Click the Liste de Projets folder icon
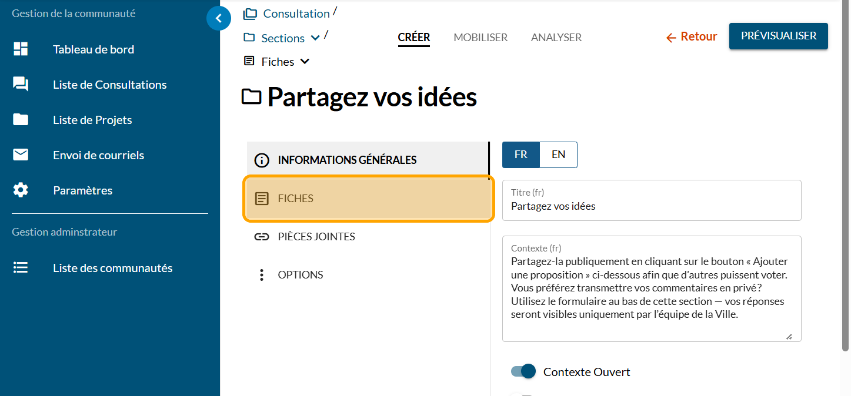Screen dimensions: 851x396 point(21,120)
